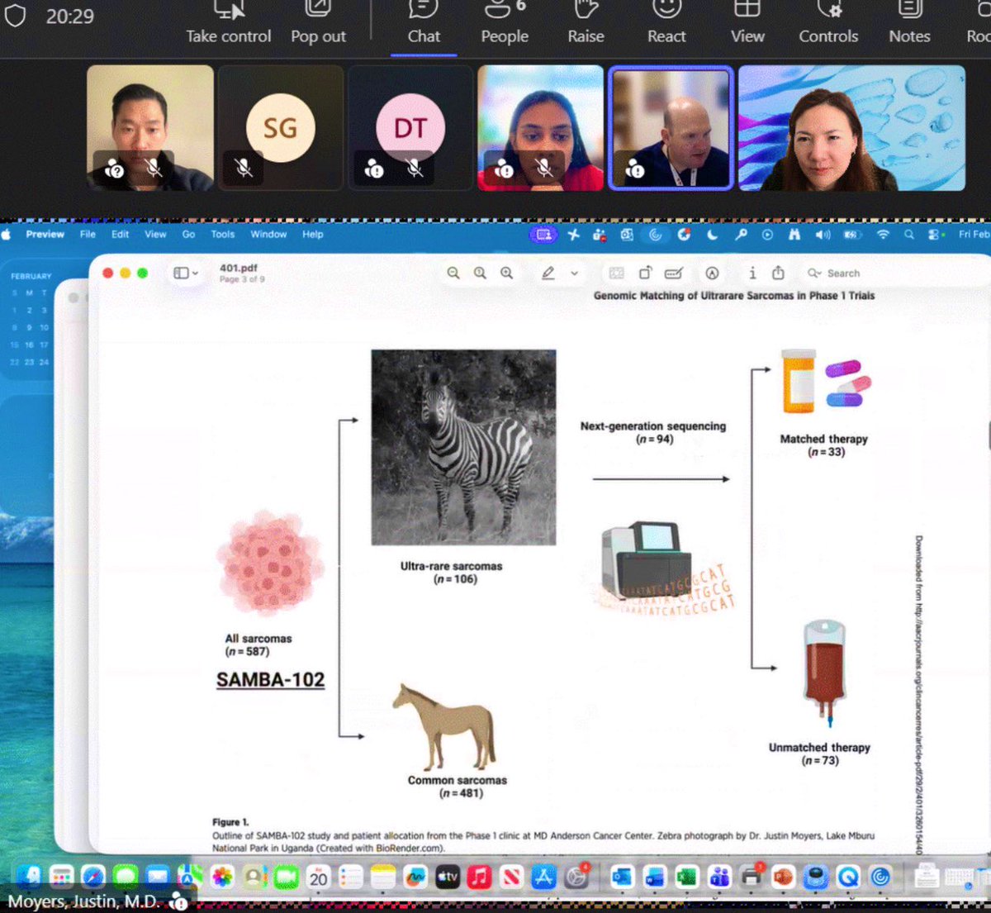Open the sidebar view dropdown in Preview

coord(185,273)
